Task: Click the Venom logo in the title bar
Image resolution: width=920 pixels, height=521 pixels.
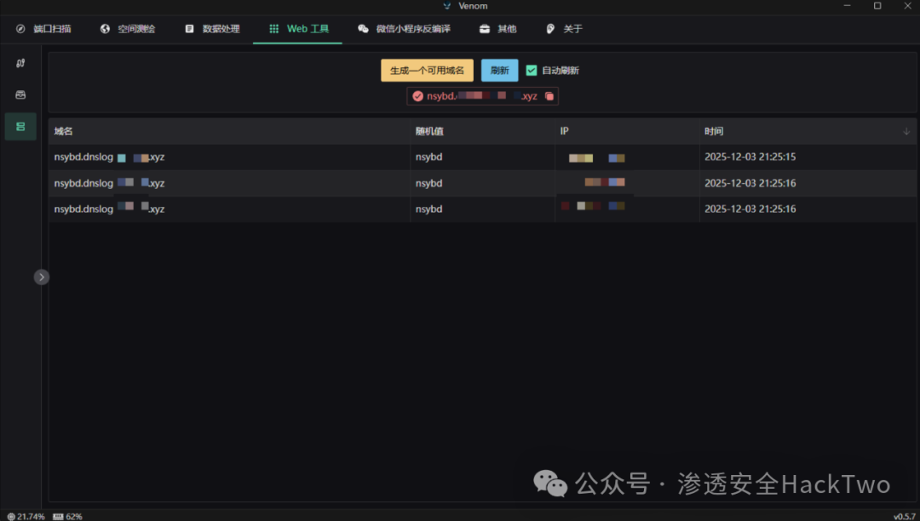Action: (445, 6)
